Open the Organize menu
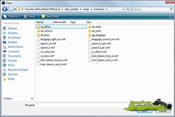Viewport: 175px width, 117px height. [x=12, y=16]
